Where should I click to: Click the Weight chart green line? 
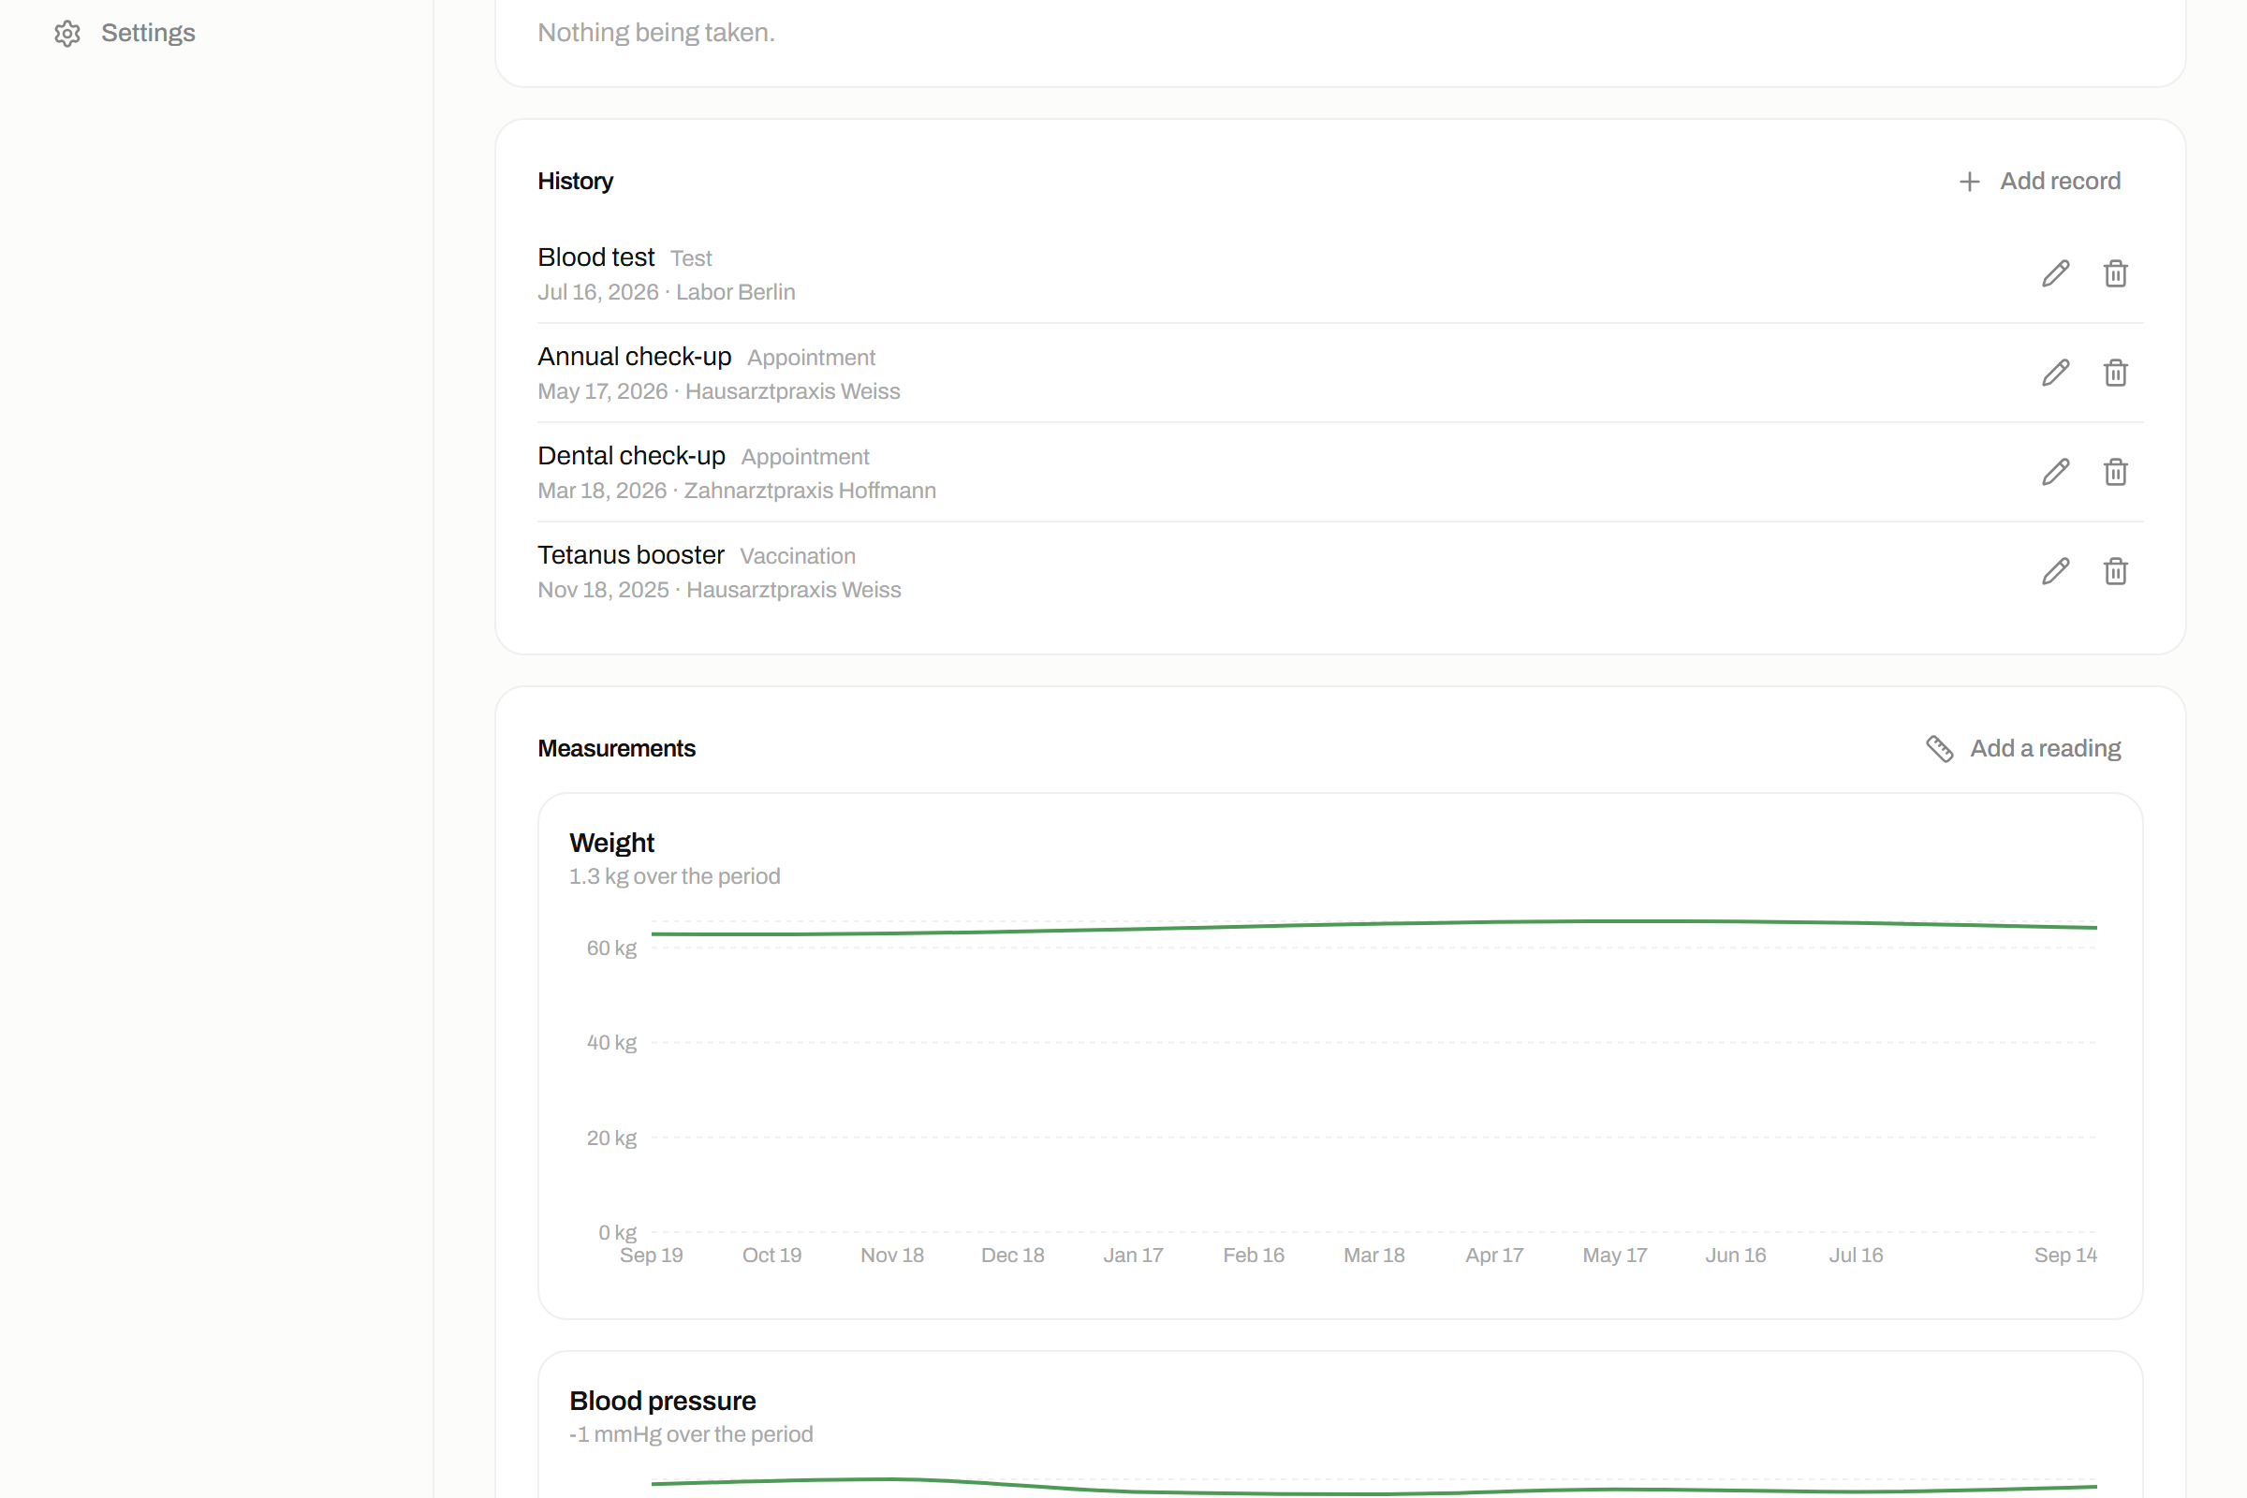pyautogui.click(x=1373, y=925)
